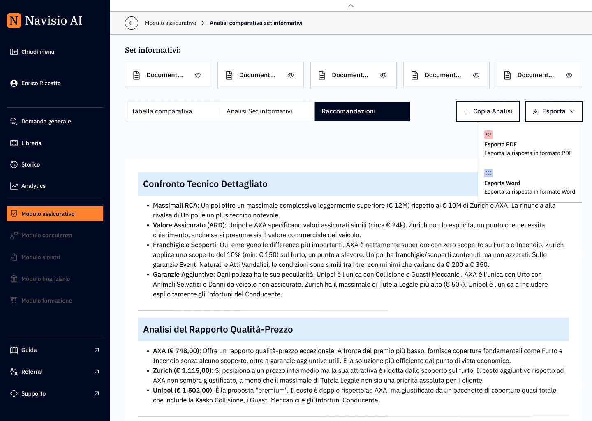Image resolution: width=592 pixels, height=421 pixels.
Task: Open the Libreria section
Action: [x=31, y=143]
